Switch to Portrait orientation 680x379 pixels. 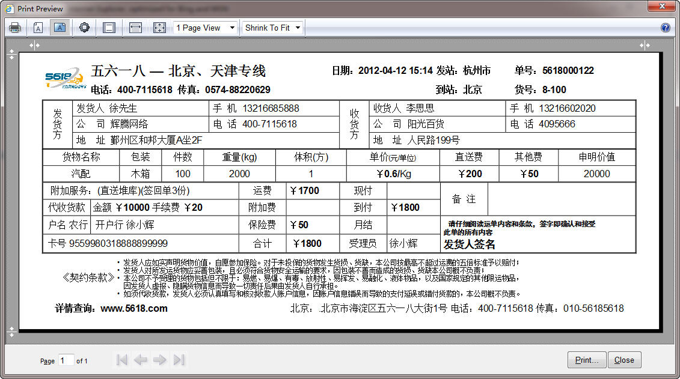[38, 28]
